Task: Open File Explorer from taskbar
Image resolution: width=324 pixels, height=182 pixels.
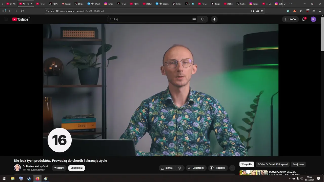Action: click(x=12, y=178)
